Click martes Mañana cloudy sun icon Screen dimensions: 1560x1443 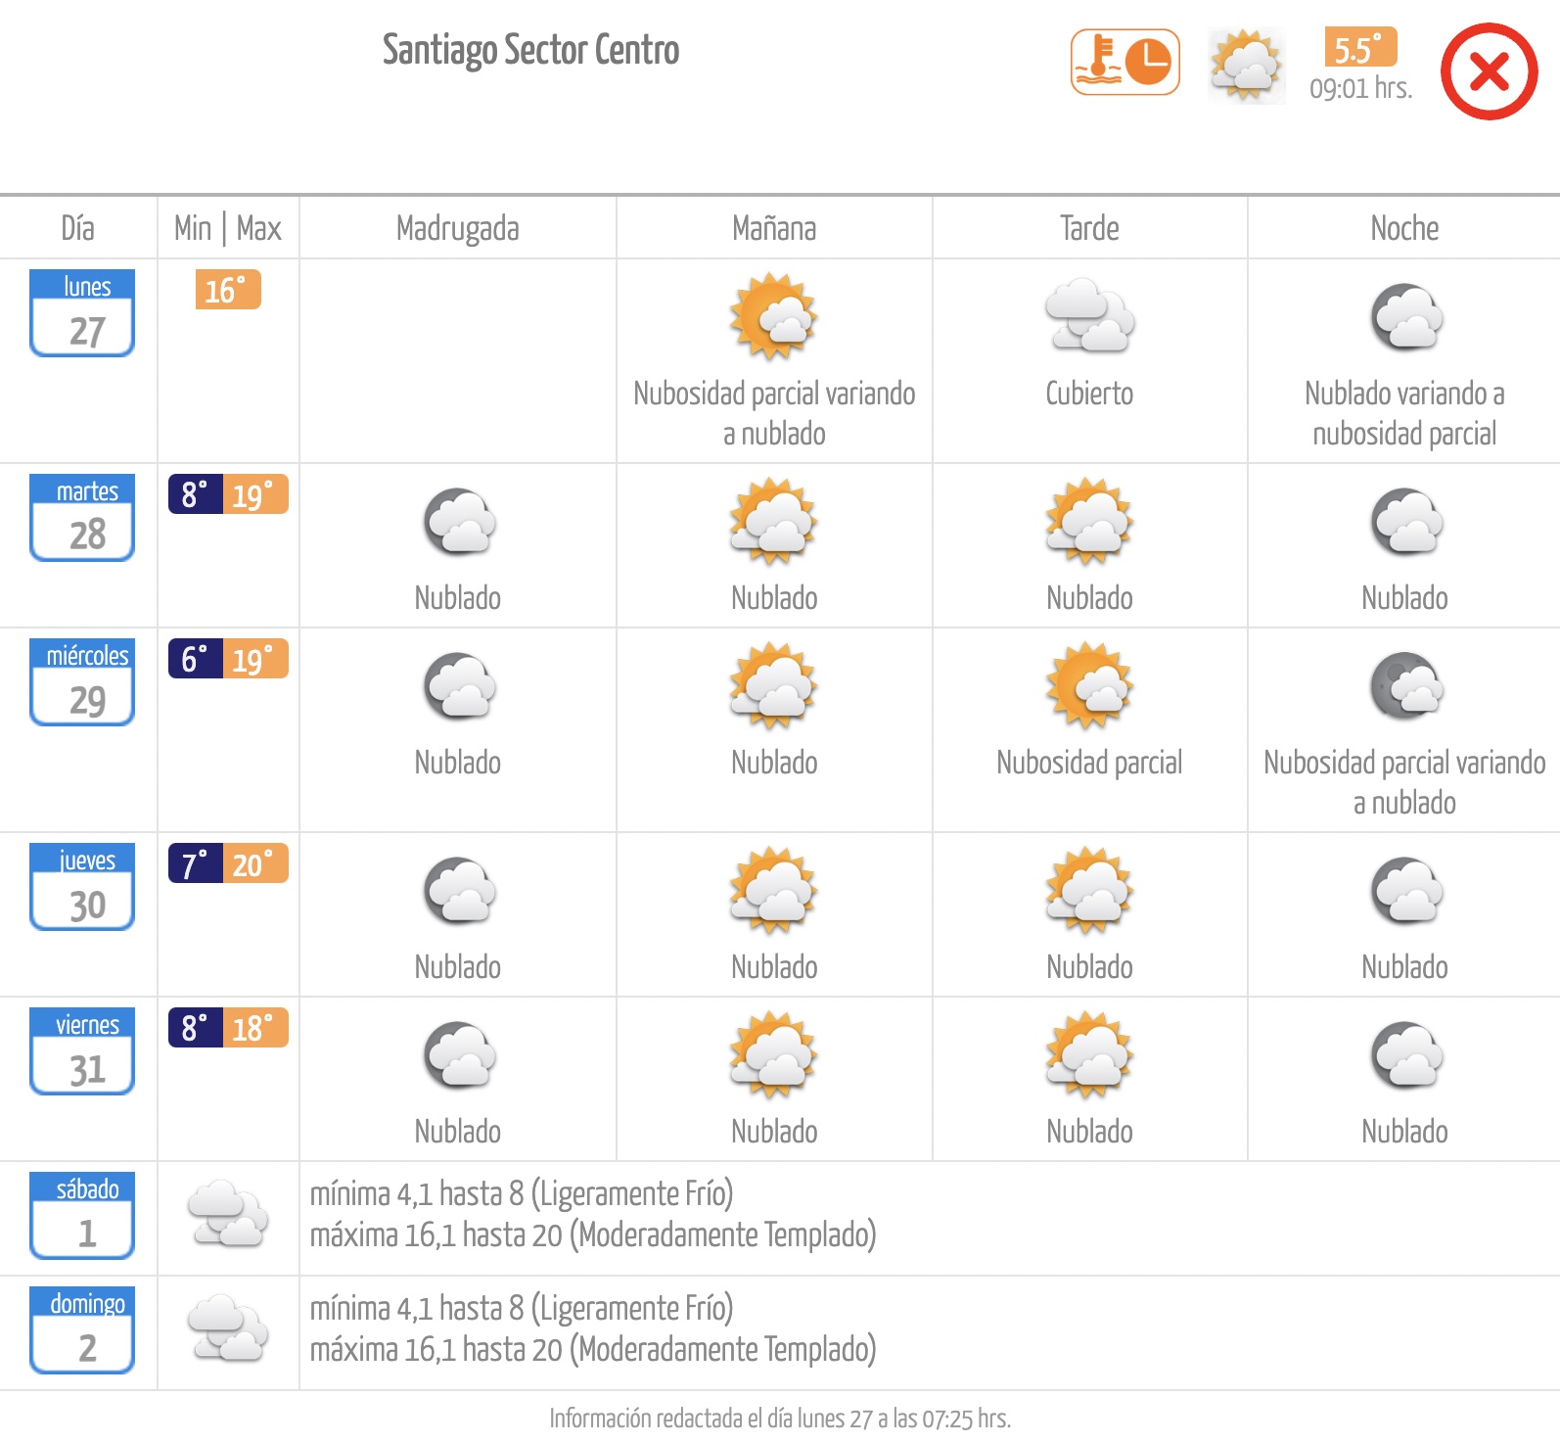point(774,522)
